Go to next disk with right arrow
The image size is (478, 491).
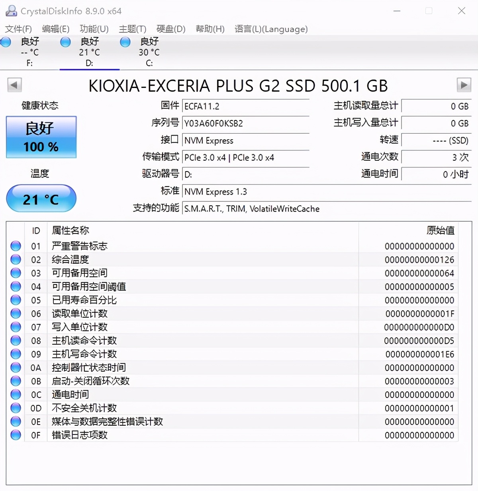pyautogui.click(x=464, y=85)
